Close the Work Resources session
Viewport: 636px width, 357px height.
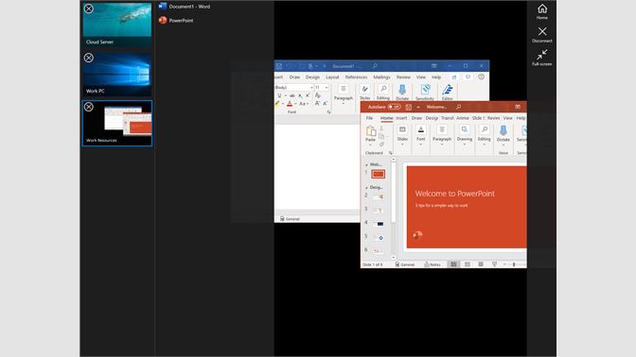[88, 107]
